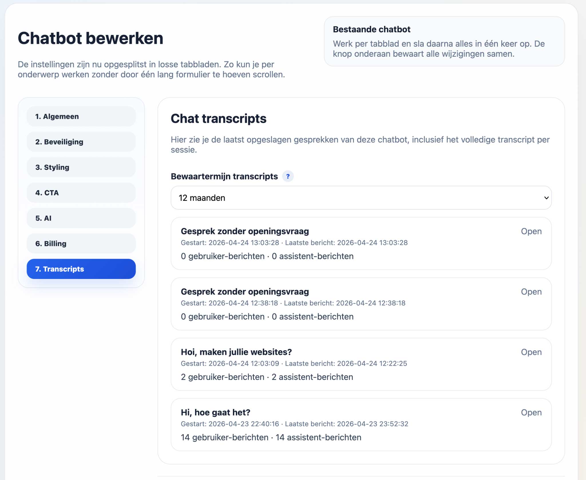This screenshot has width=586, height=480.
Task: Open the 'Hoi, maken jullie websites?' transcript
Action: click(x=531, y=352)
